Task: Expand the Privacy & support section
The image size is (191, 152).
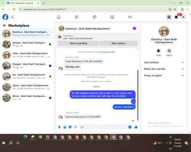Action: click(164, 76)
